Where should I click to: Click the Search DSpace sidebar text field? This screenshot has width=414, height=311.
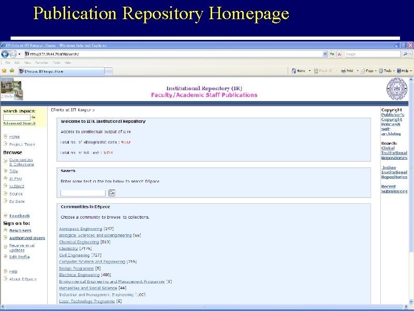pos(17,117)
